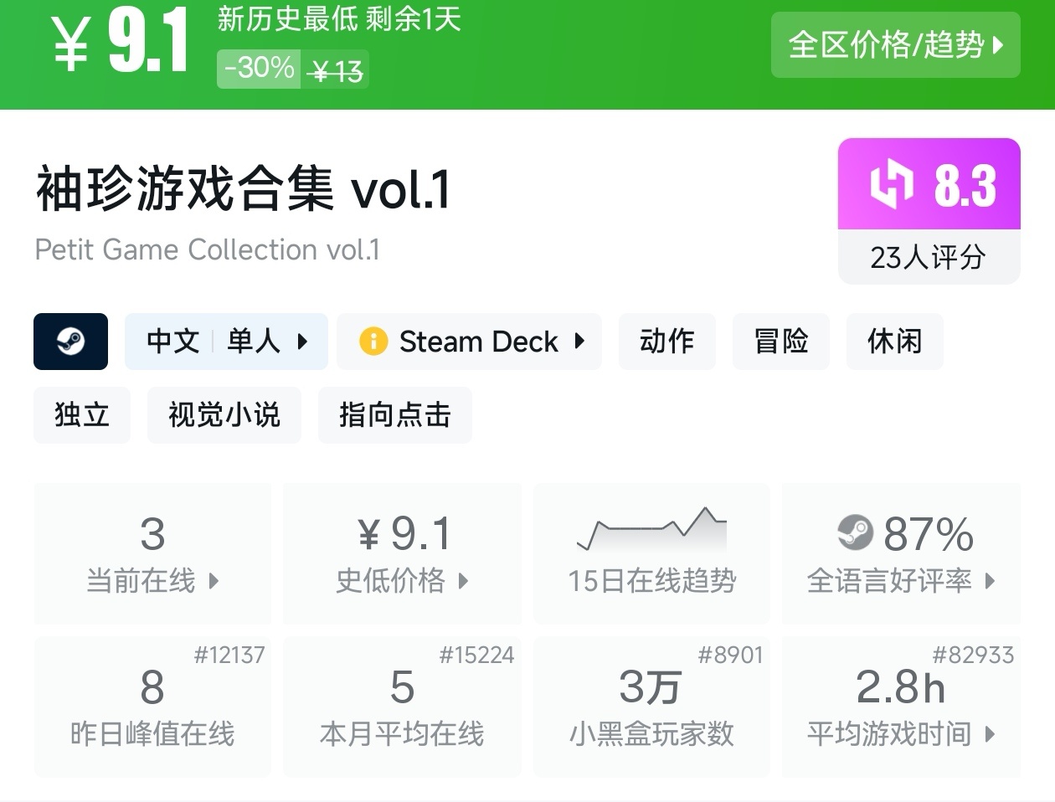
Task: Expand the average play time details
Action: pyautogui.click(x=901, y=707)
